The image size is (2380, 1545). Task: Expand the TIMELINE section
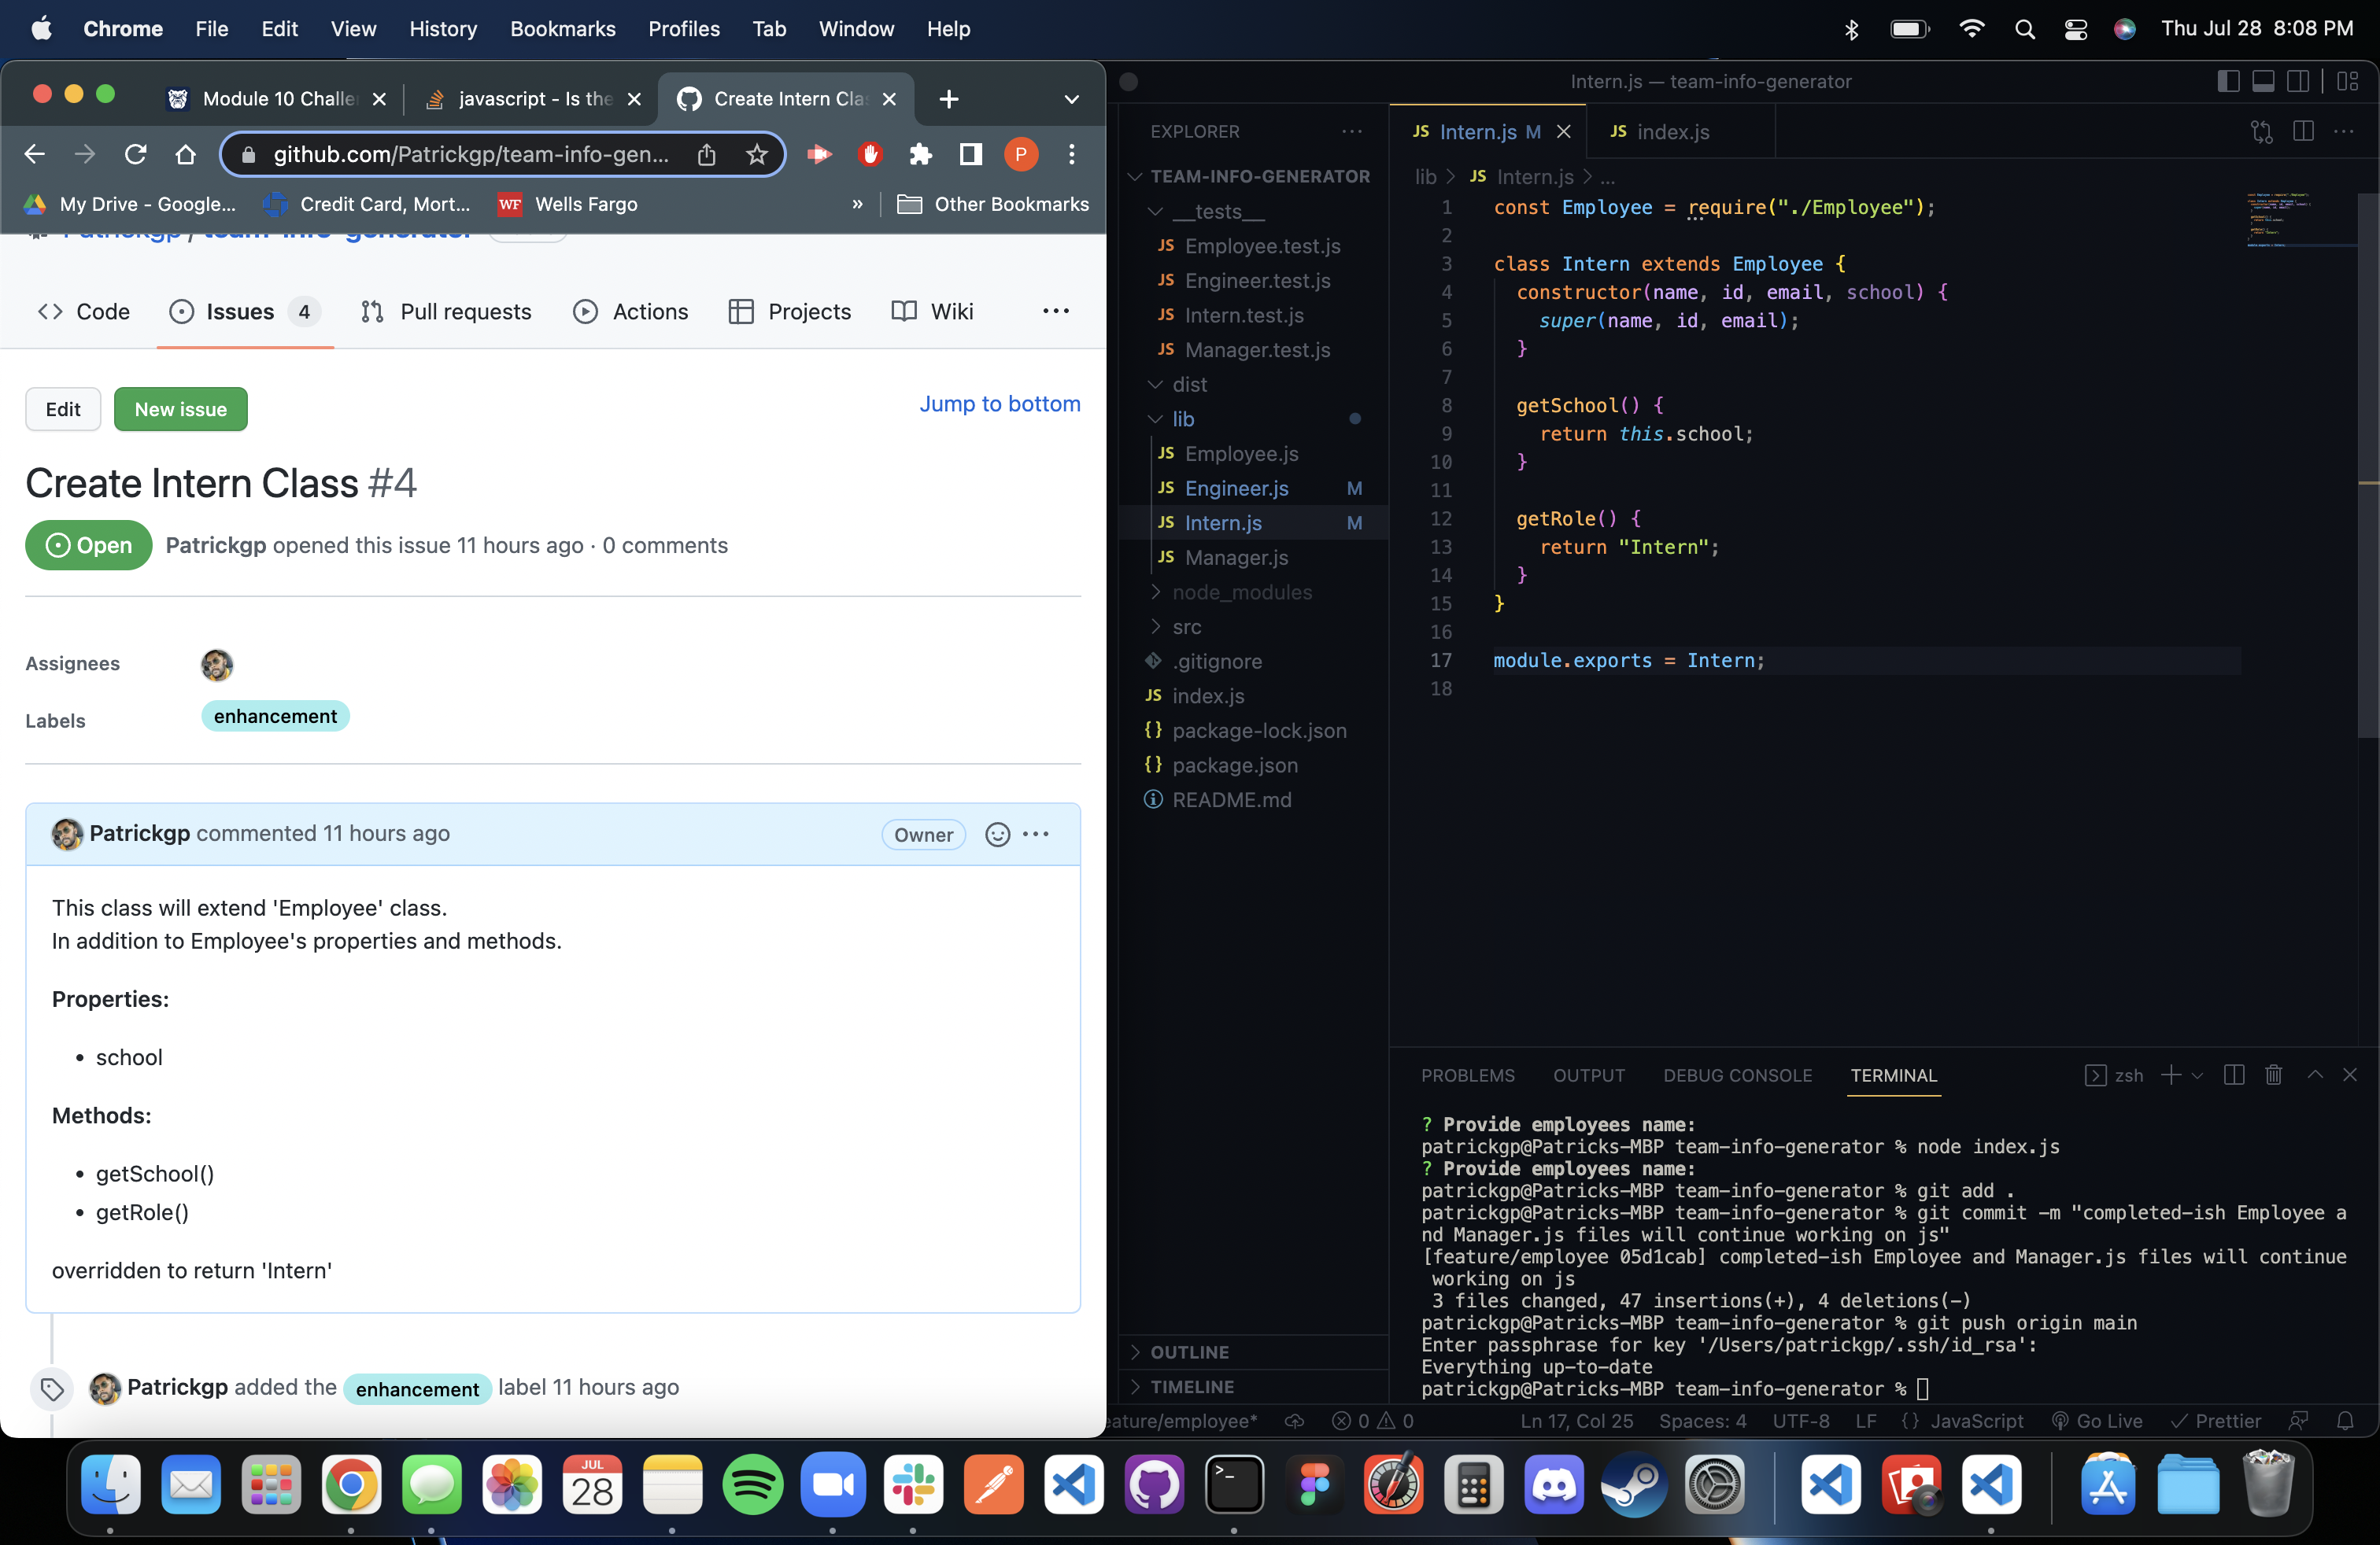(x=1253, y=1386)
